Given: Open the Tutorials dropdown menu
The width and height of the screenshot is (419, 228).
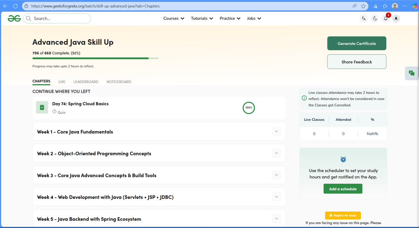Looking at the screenshot, I should point(202,19).
